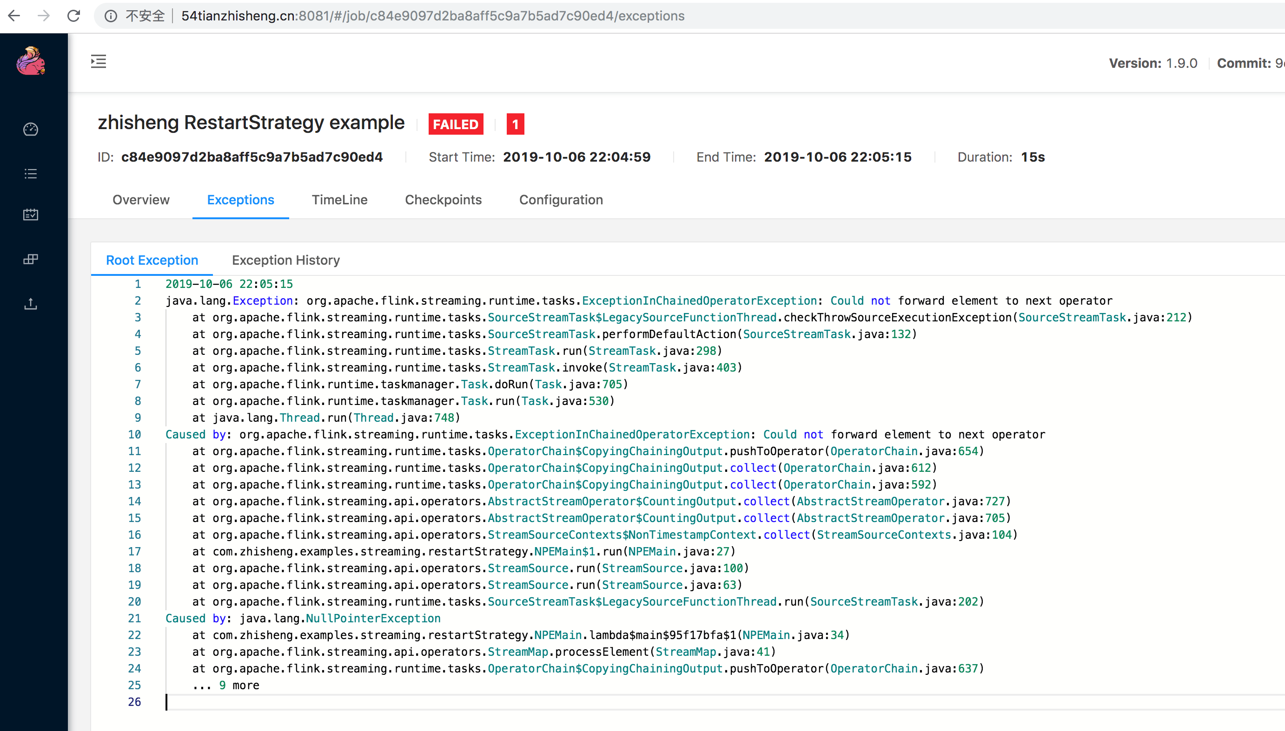Switch to the Overview tab
Image resolution: width=1285 pixels, height=731 pixels.
pos(141,200)
